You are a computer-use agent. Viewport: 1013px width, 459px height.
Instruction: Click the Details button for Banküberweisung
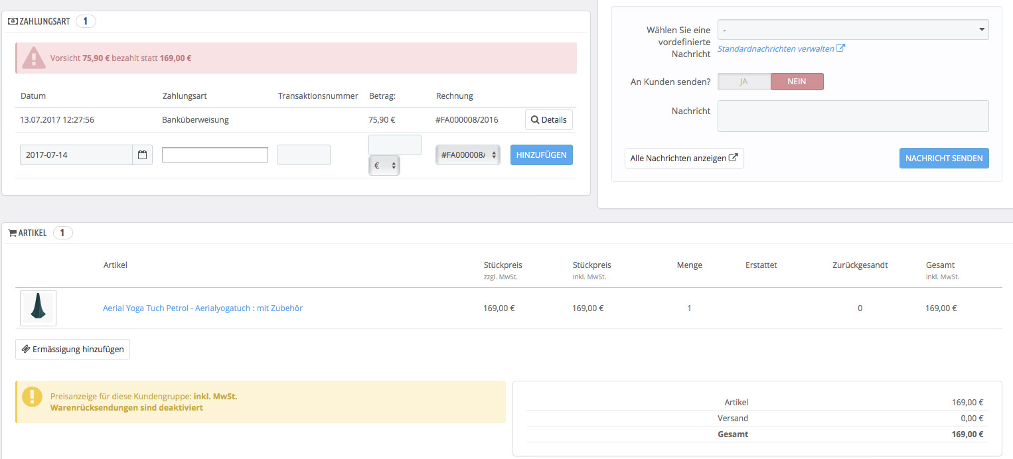click(548, 120)
